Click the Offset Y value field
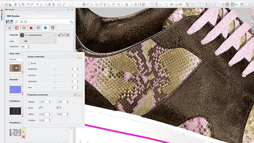Screen dimensions: 254x143 [63, 114]
